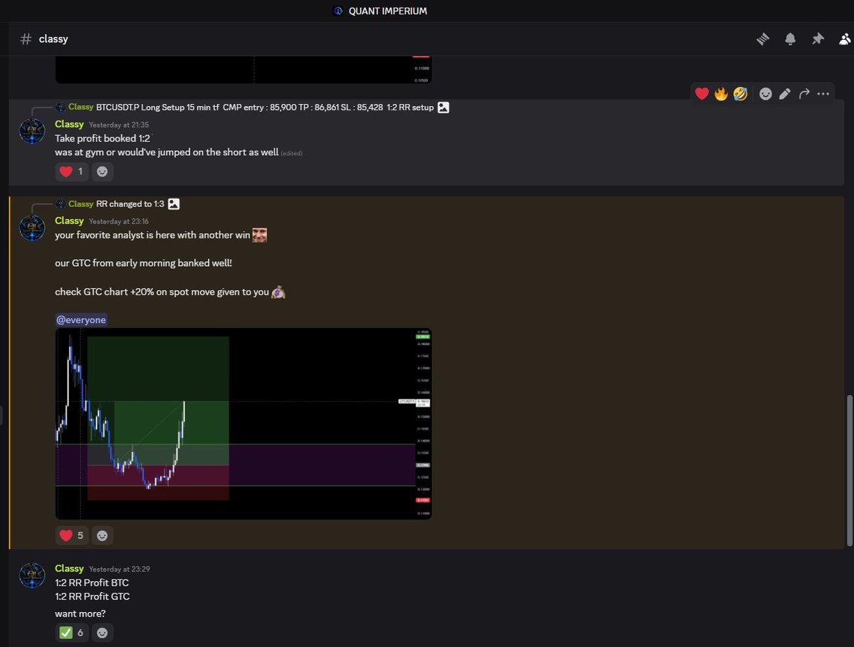Image resolution: width=854 pixels, height=647 pixels.
Task: Open image attachment icon in BTCUSDT reply preview
Action: tap(443, 107)
